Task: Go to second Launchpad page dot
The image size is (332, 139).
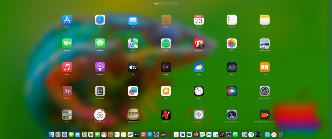Action: click(167, 127)
